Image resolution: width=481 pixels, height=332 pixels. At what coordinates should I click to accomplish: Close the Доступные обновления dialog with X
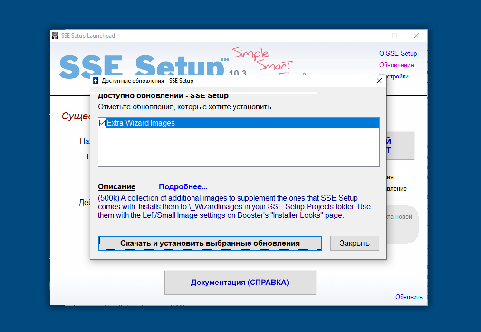click(379, 81)
